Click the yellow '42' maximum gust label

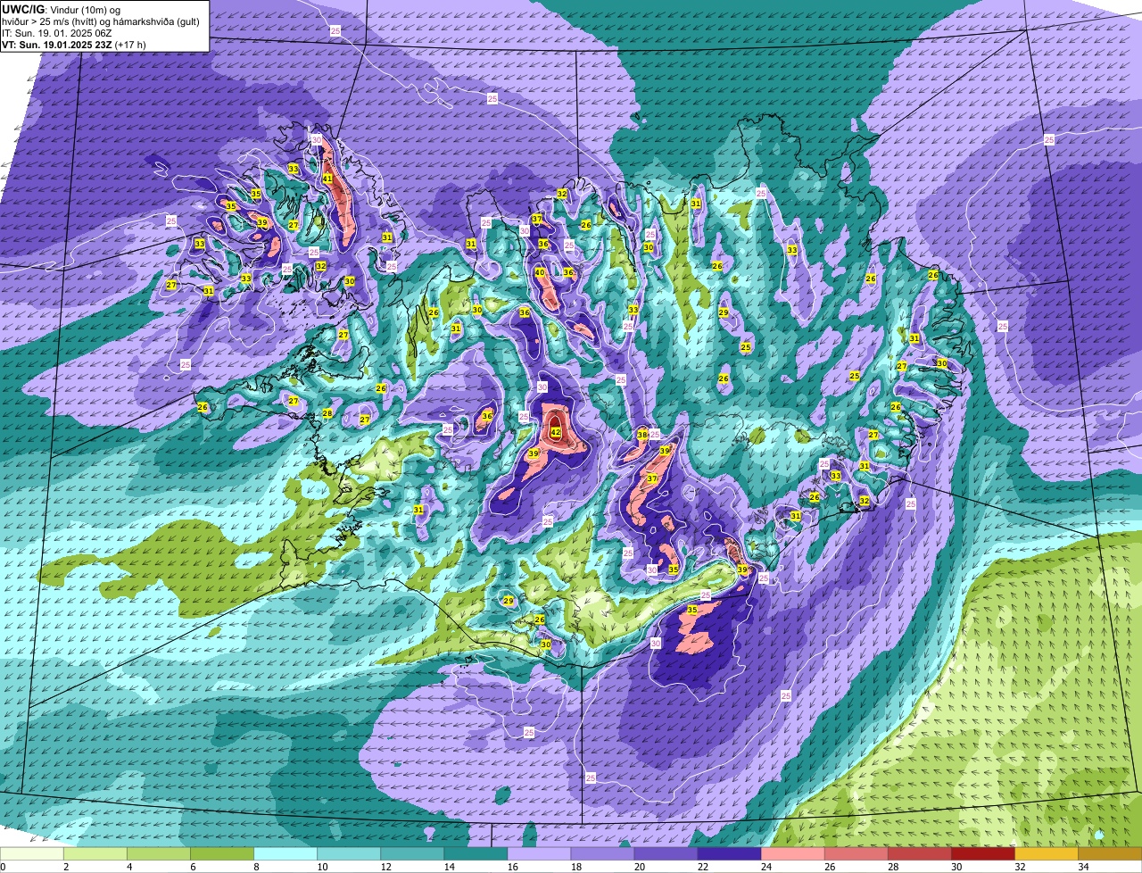click(x=555, y=433)
